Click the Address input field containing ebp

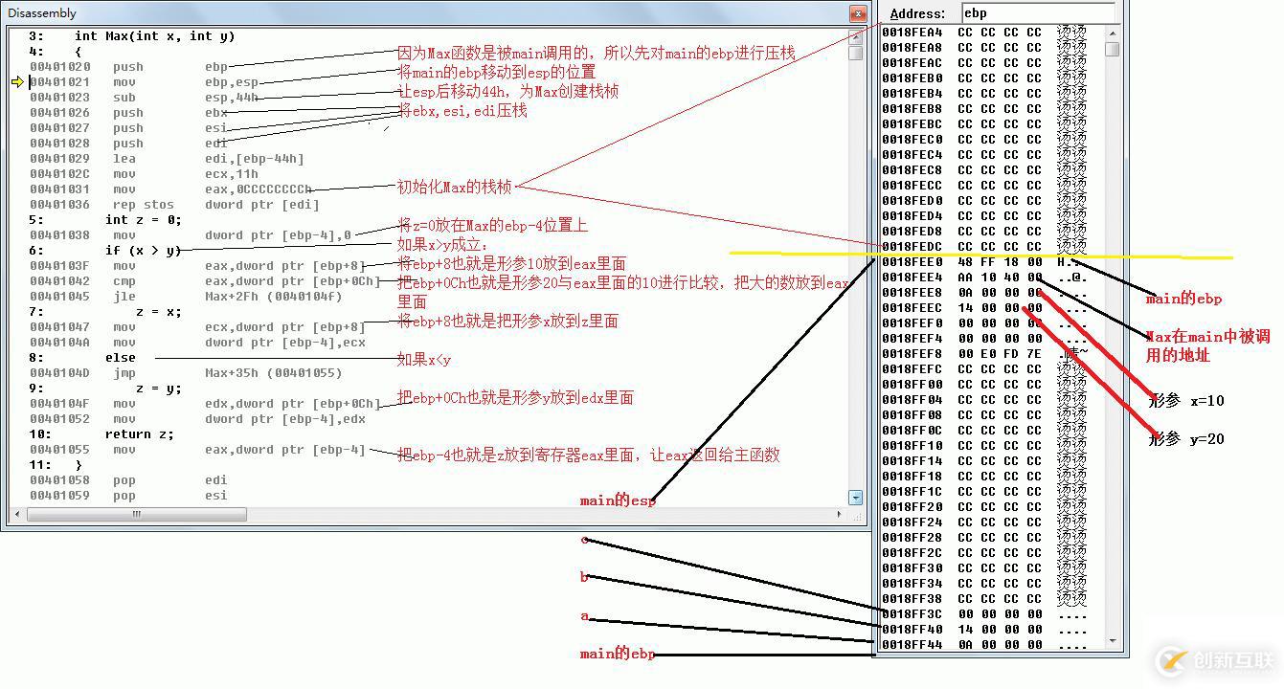pyautogui.click(x=1038, y=13)
